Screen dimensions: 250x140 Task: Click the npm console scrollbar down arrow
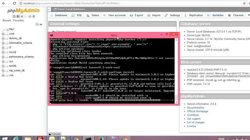tap(176, 102)
